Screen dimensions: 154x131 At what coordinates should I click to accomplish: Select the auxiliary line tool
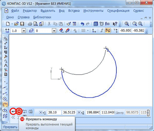[5, 88]
